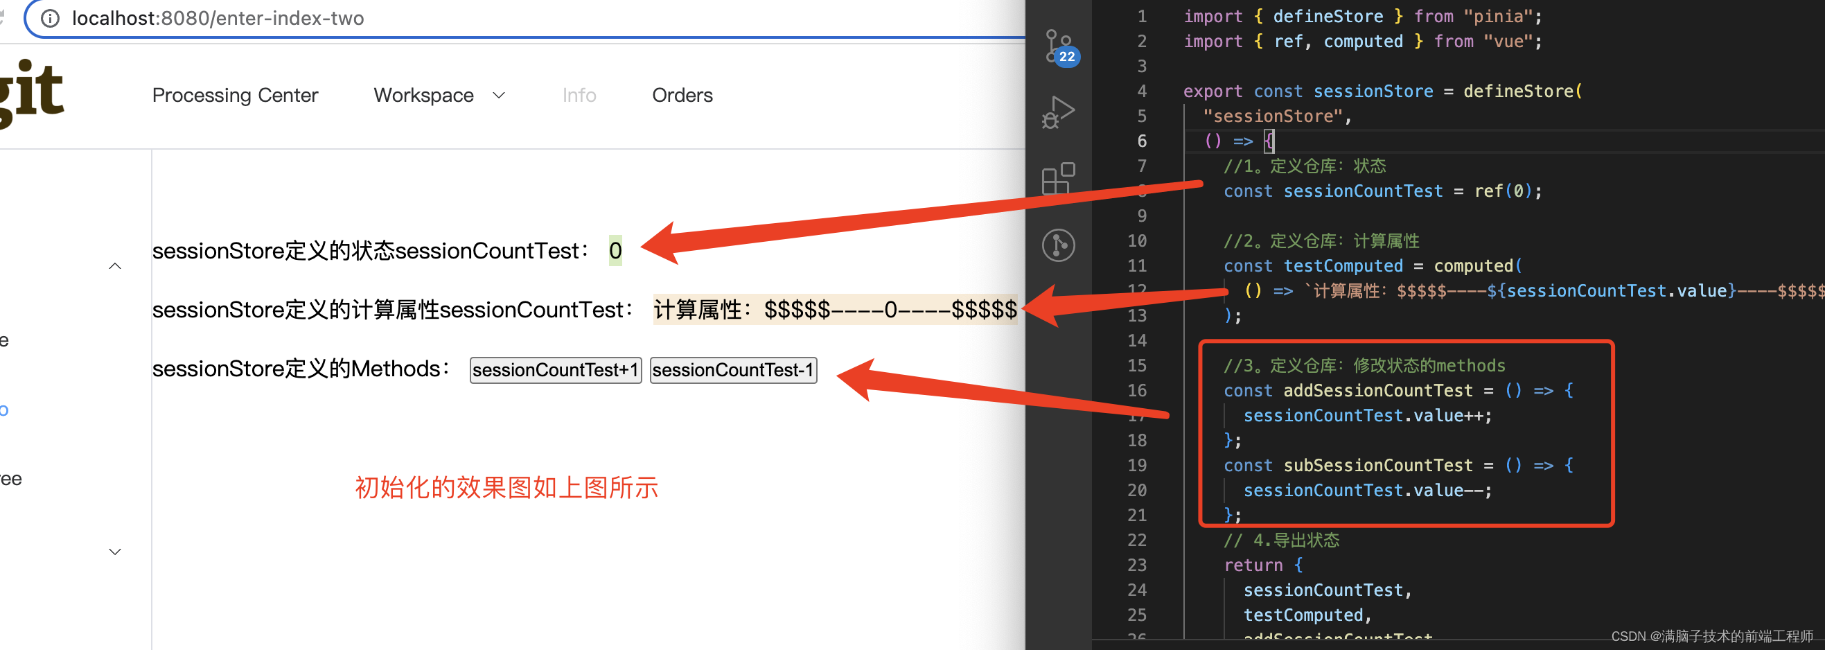Click the comment // 4.导出状态
The width and height of the screenshot is (1825, 650).
[1281, 540]
